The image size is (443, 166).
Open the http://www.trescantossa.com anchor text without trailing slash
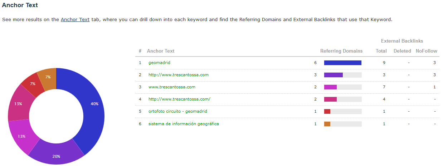point(178,75)
